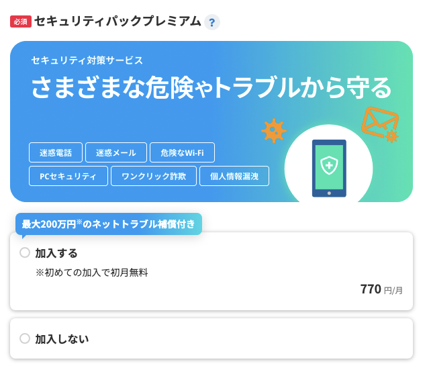Click the small gear on the envelope

[392, 136]
